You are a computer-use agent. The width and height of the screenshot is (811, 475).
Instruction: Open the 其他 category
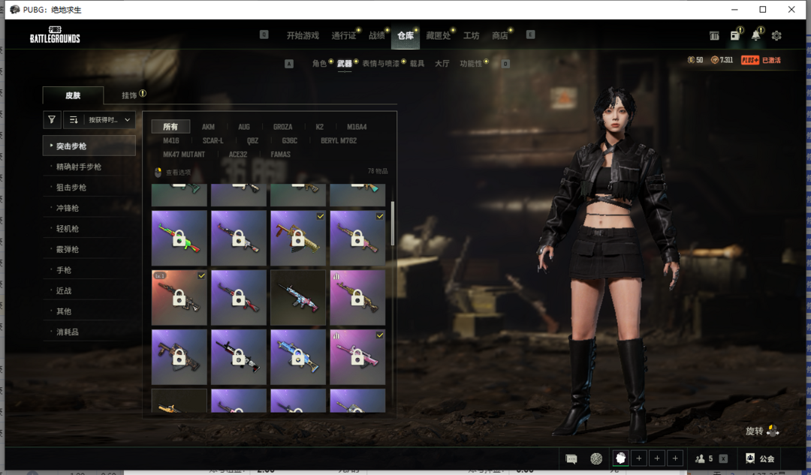pyautogui.click(x=89, y=311)
